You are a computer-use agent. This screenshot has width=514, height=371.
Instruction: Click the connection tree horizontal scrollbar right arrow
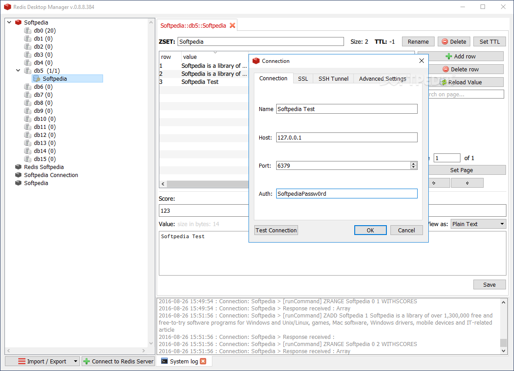tap(144, 350)
